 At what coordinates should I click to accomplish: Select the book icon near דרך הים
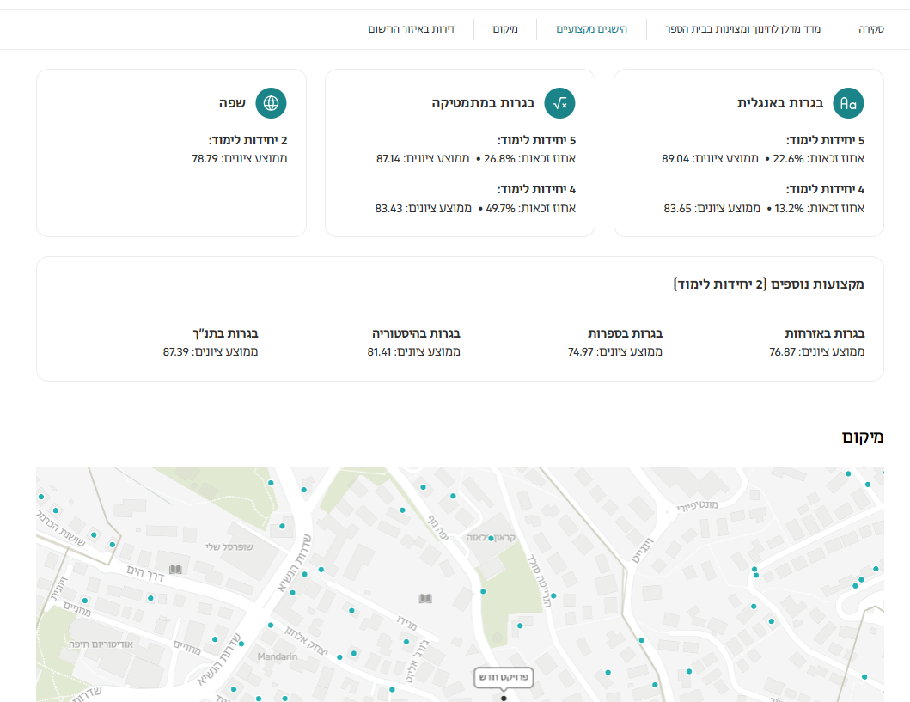click(x=175, y=569)
